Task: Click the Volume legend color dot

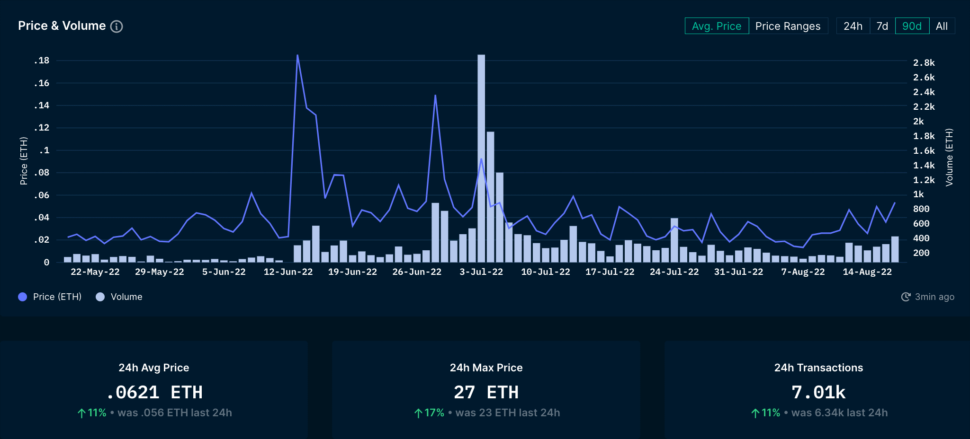Action: [x=100, y=297]
